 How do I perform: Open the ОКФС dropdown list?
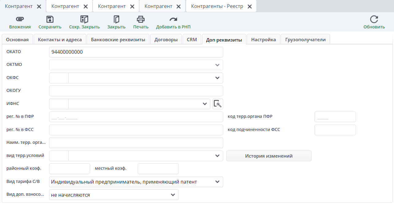[217, 78]
